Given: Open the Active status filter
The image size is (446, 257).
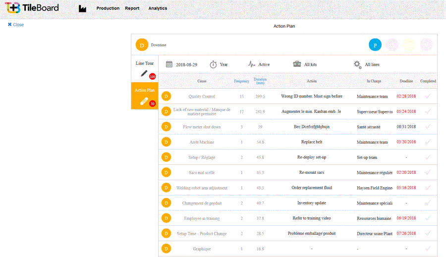Looking at the screenshot, I should coord(264,64).
